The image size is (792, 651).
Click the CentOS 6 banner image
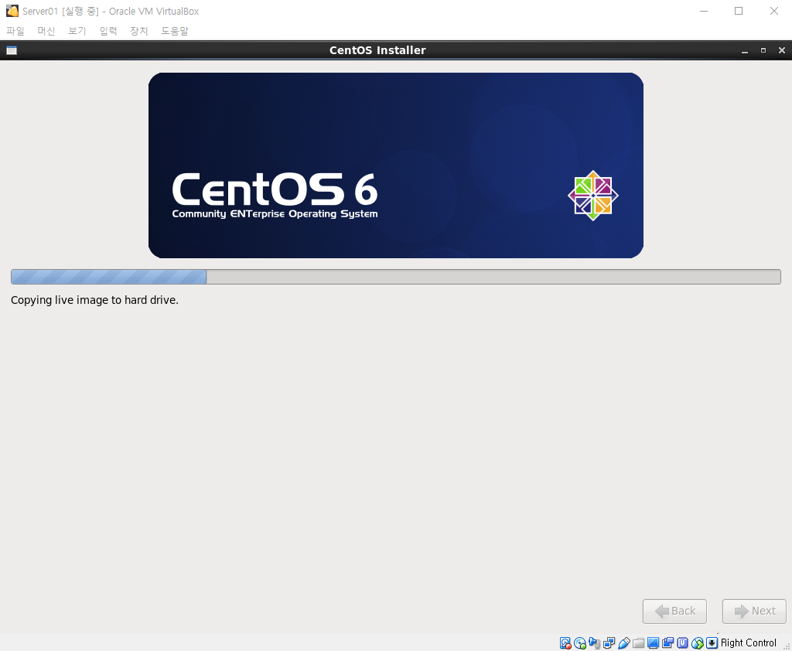pyautogui.click(x=396, y=165)
